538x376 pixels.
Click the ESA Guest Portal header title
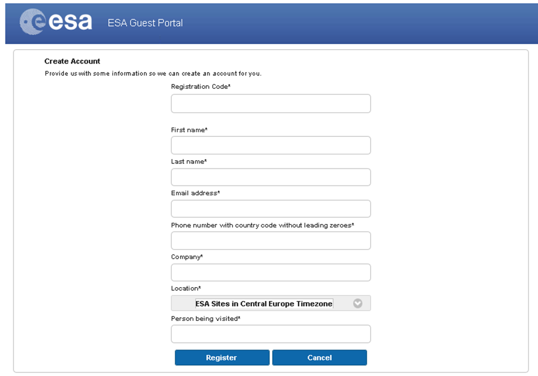coord(145,23)
